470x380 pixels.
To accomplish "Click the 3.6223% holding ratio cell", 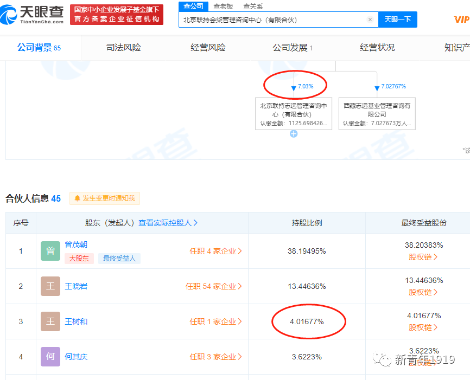I will (307, 357).
